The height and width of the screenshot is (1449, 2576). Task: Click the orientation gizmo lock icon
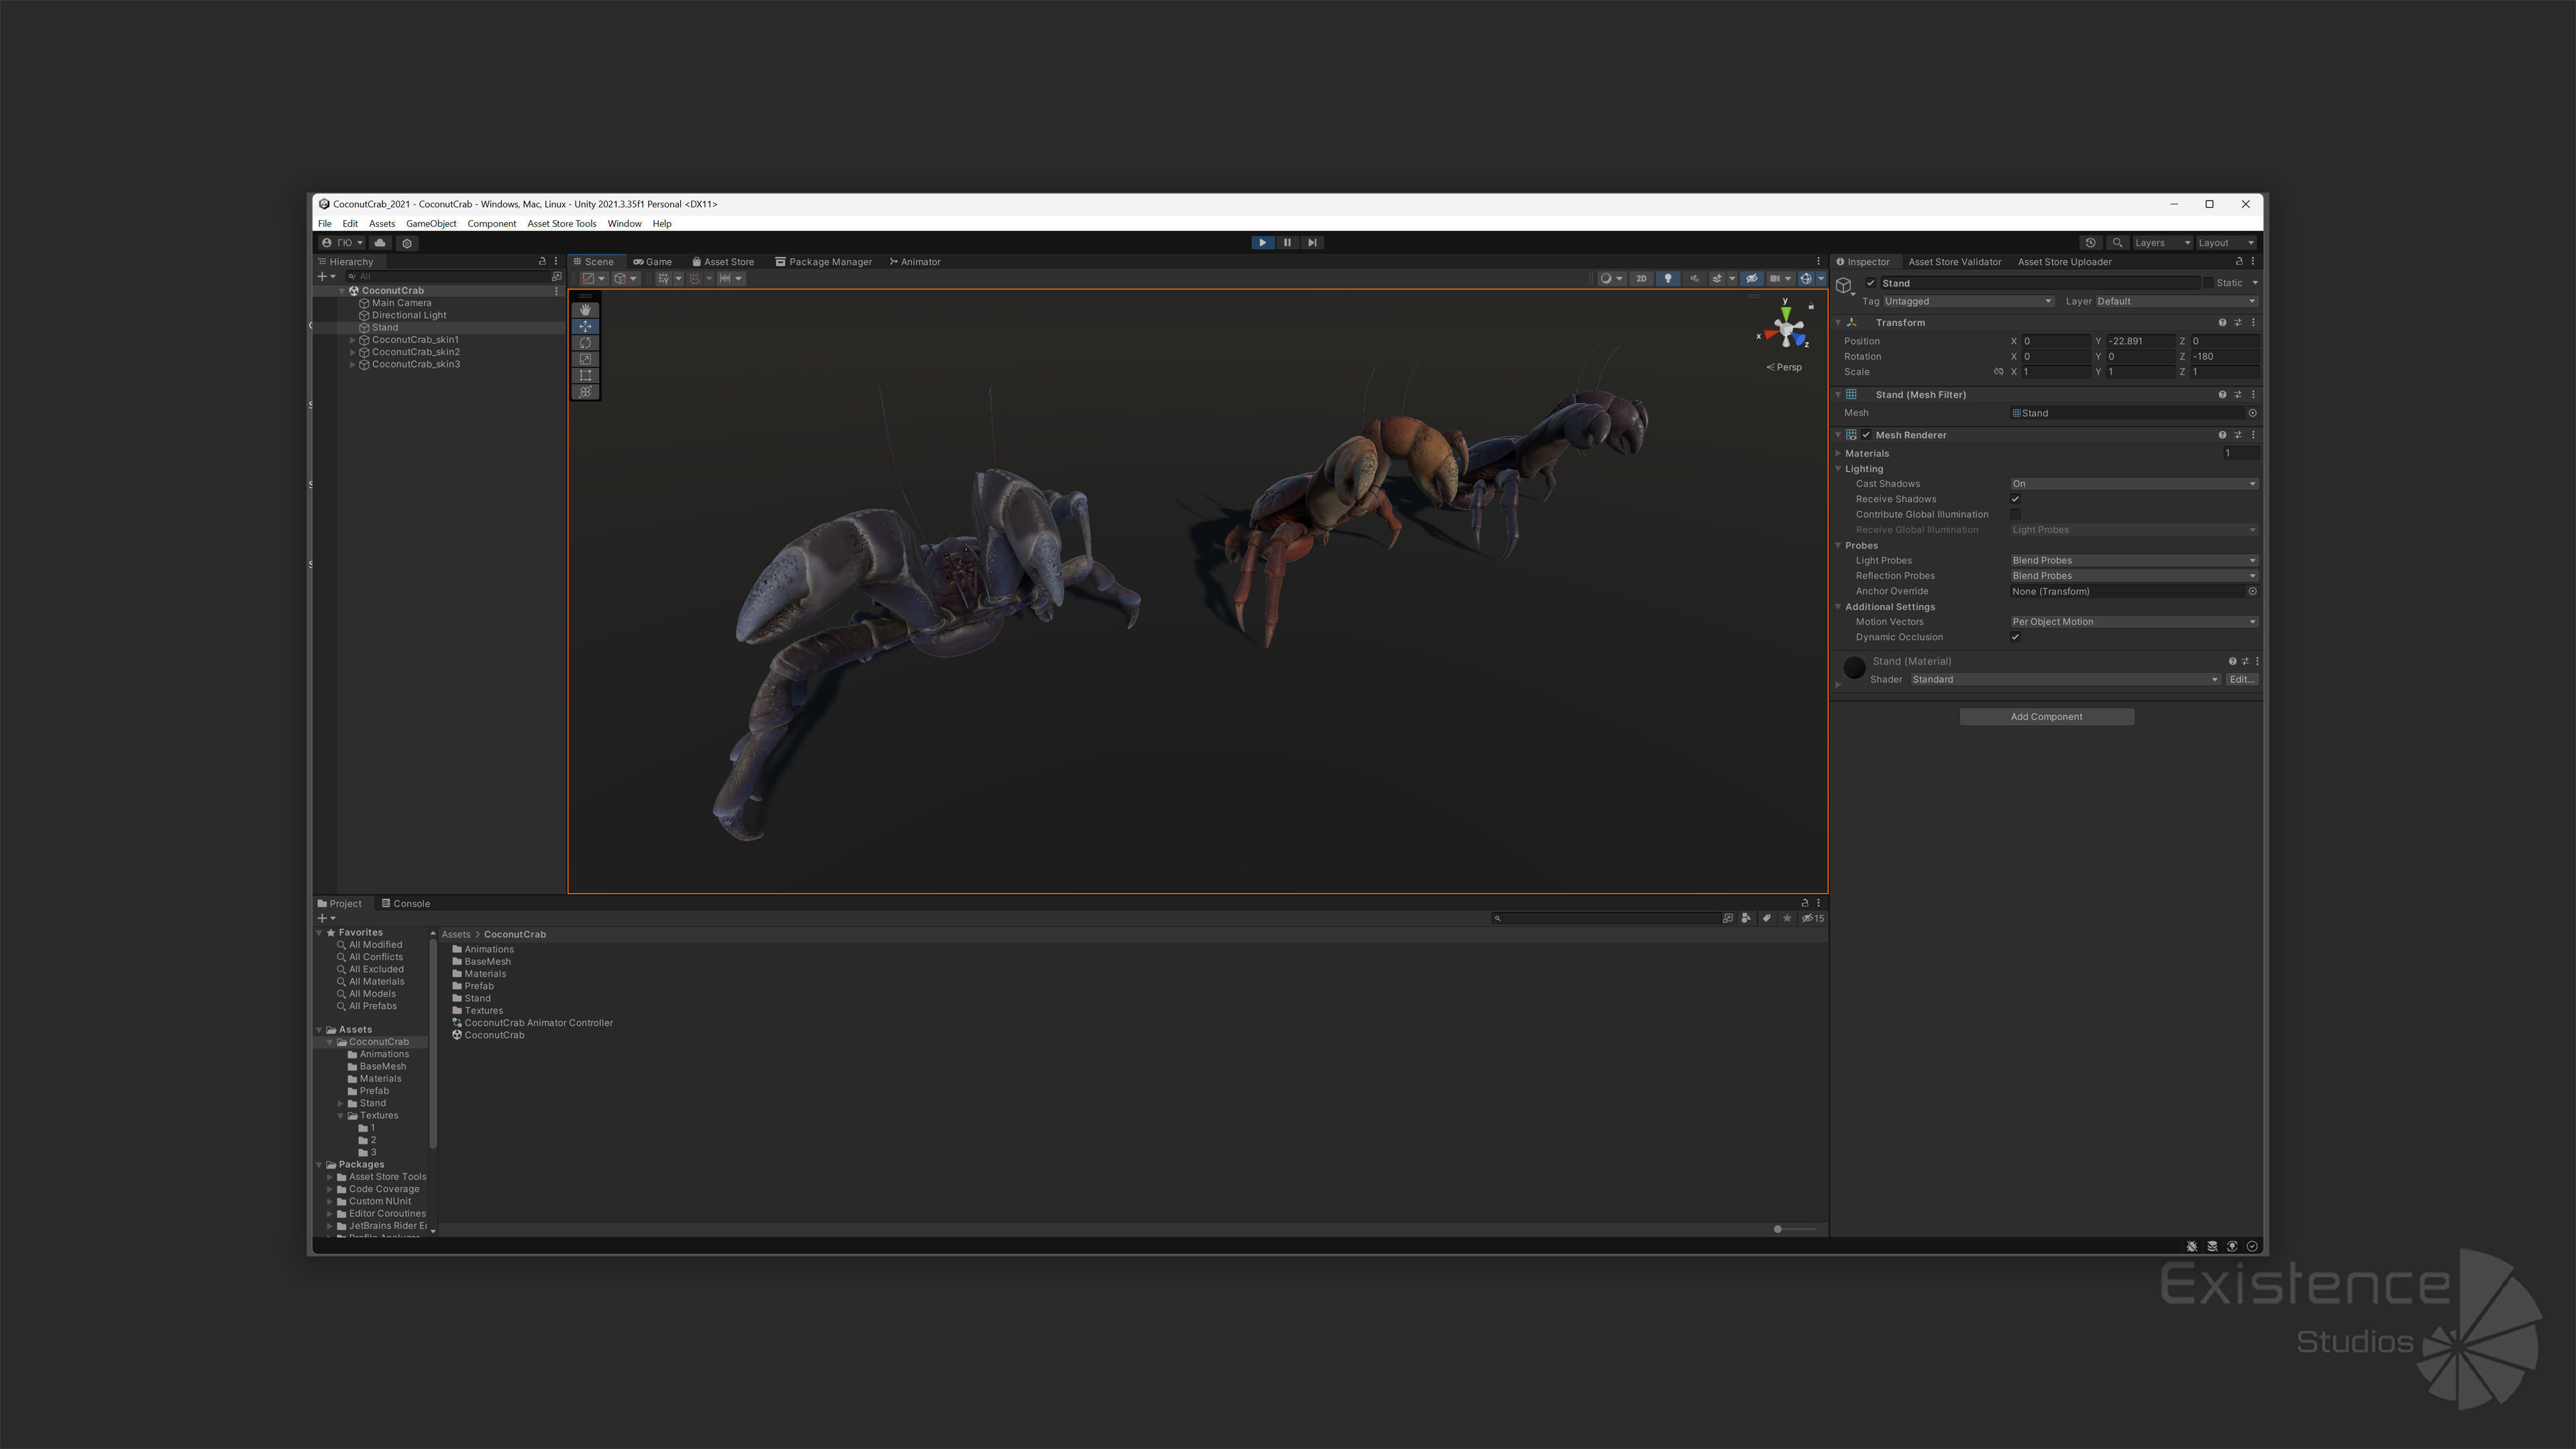pos(1811,306)
